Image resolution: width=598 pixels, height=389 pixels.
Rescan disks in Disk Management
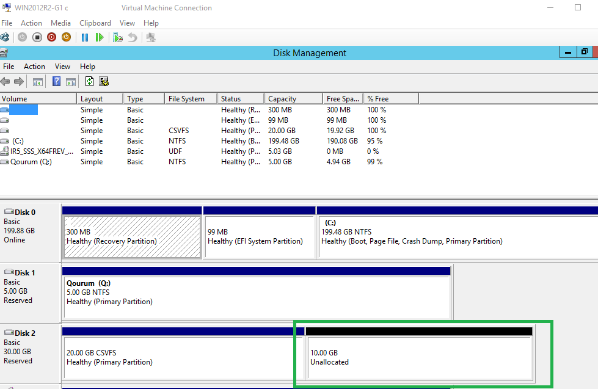click(x=103, y=81)
